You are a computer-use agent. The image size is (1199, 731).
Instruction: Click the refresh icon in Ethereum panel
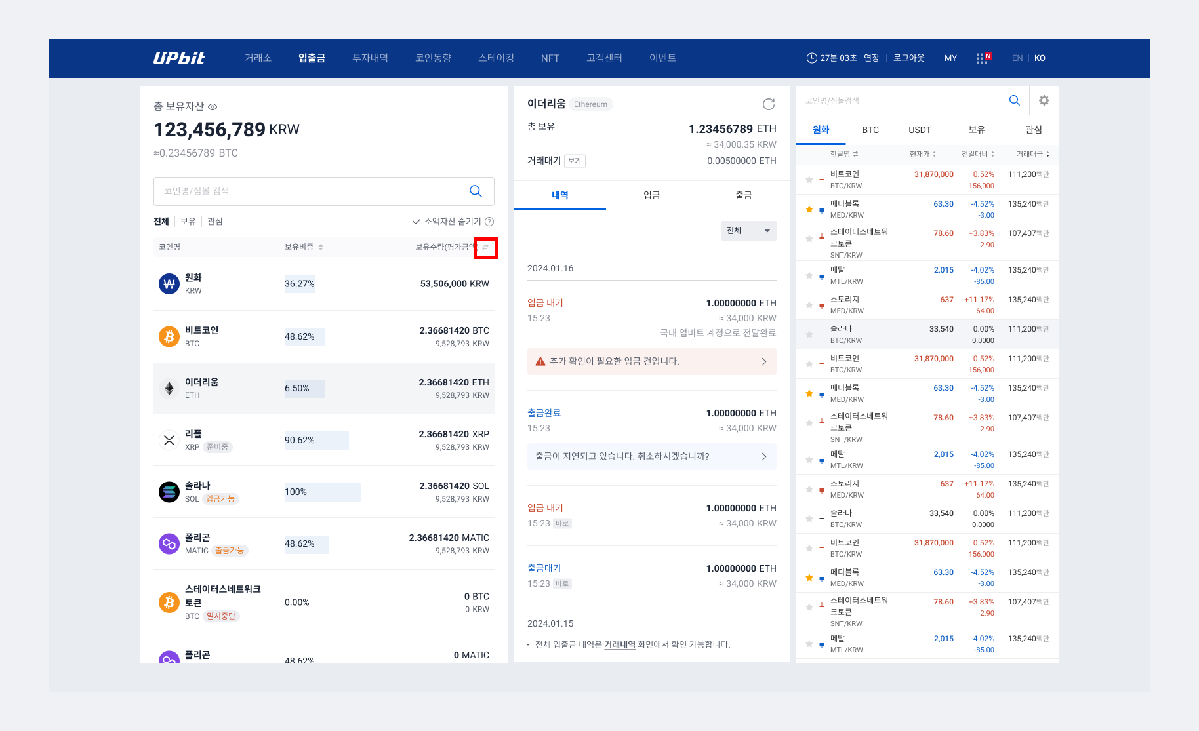coord(768,104)
